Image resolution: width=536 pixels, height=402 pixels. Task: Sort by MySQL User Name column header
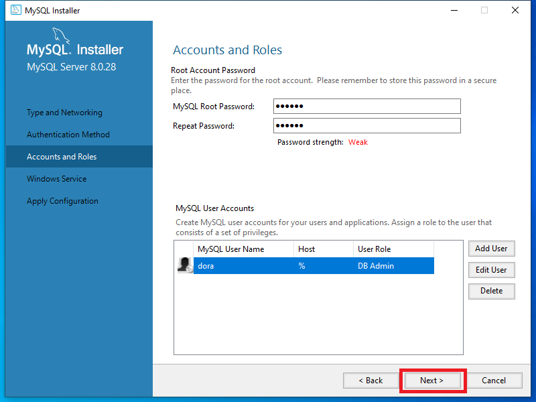tap(243, 249)
